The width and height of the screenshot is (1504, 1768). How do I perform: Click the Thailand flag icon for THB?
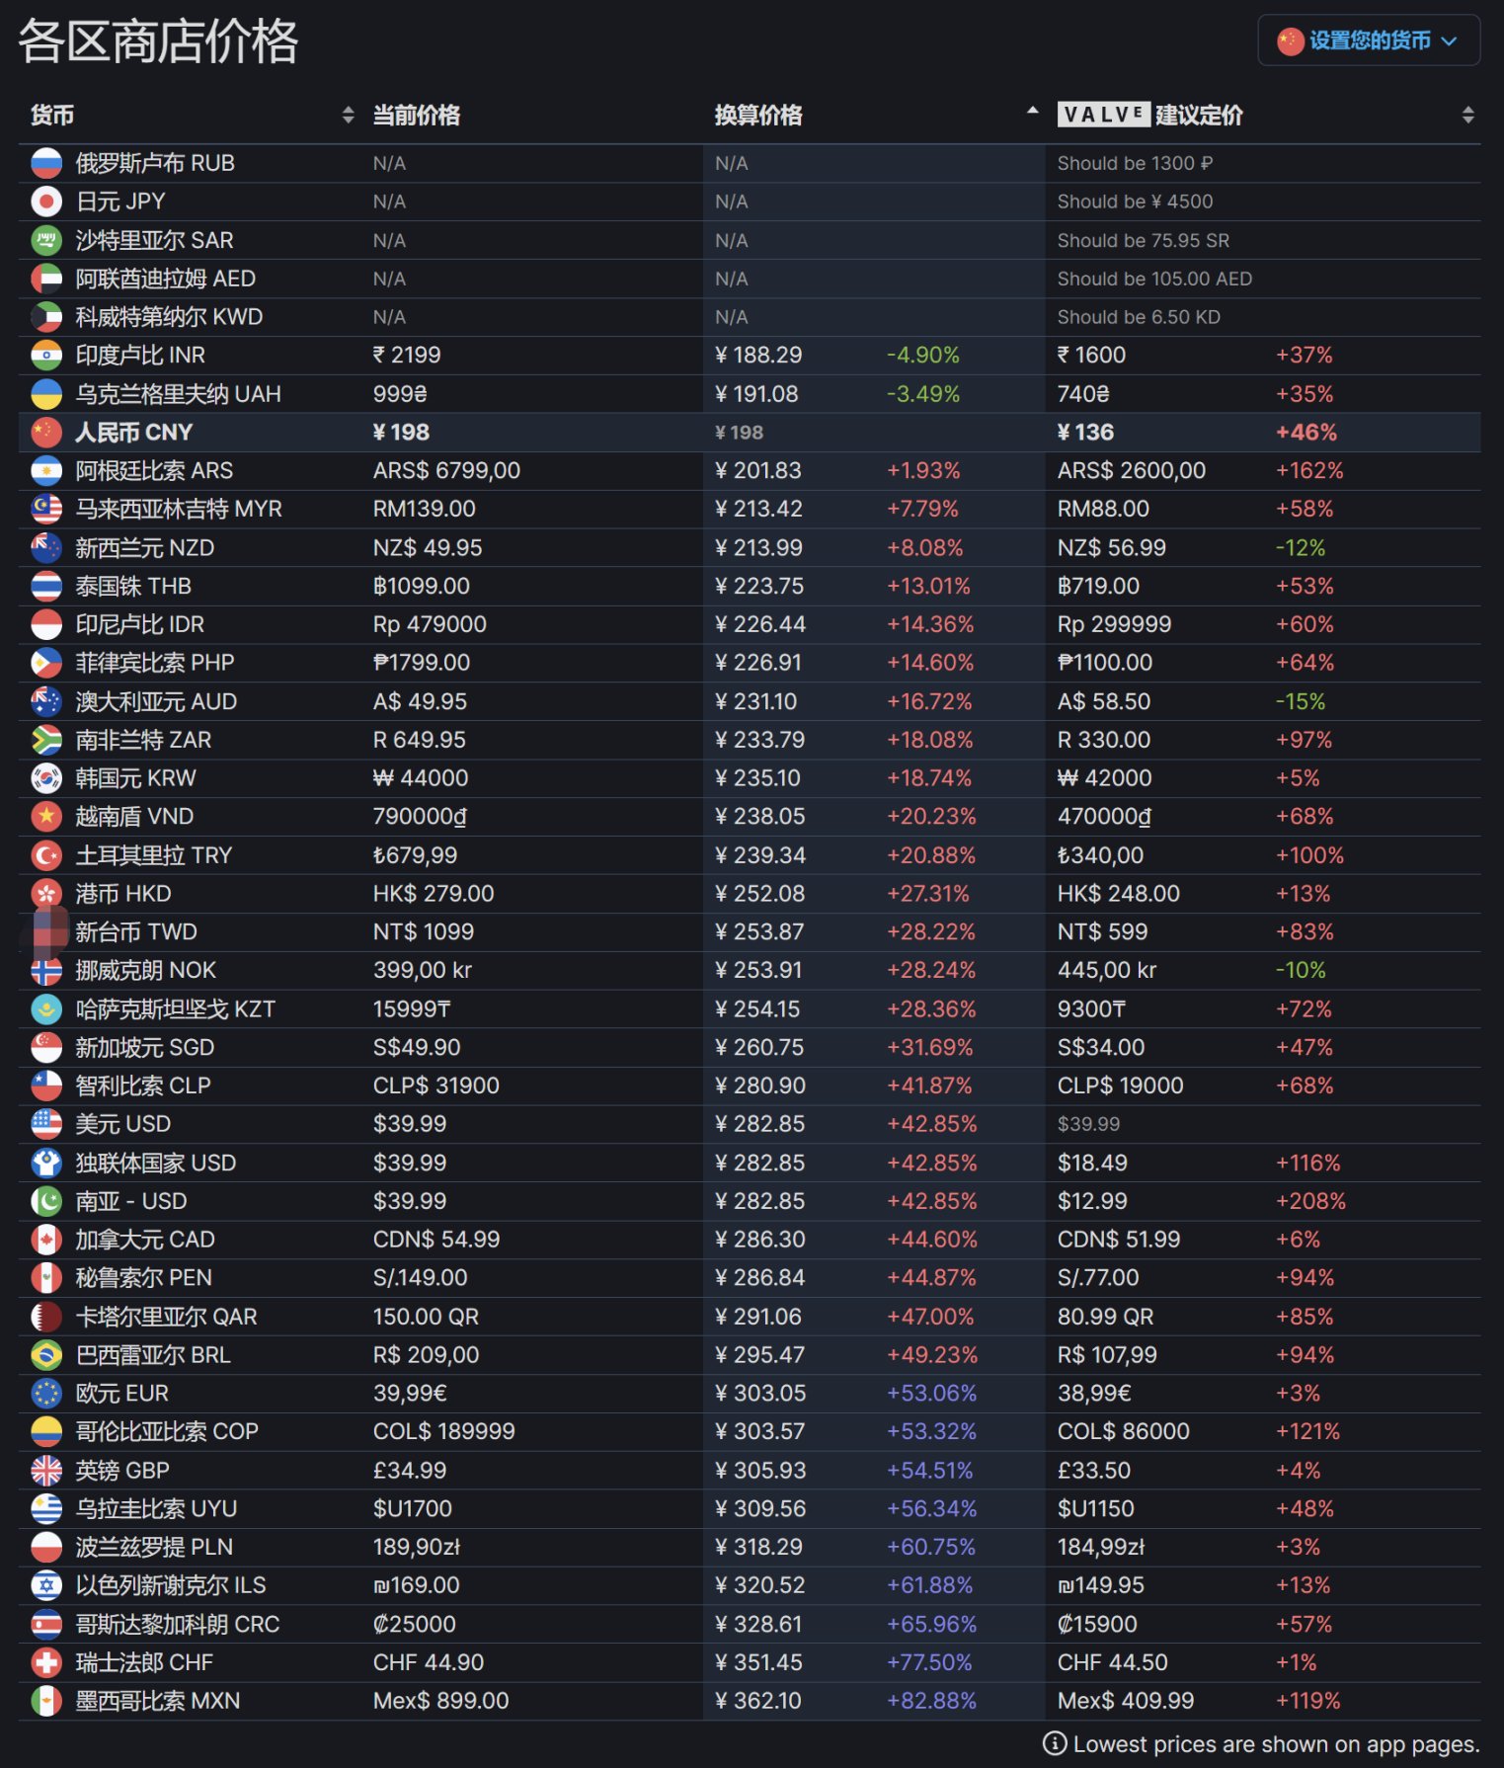[x=46, y=587]
